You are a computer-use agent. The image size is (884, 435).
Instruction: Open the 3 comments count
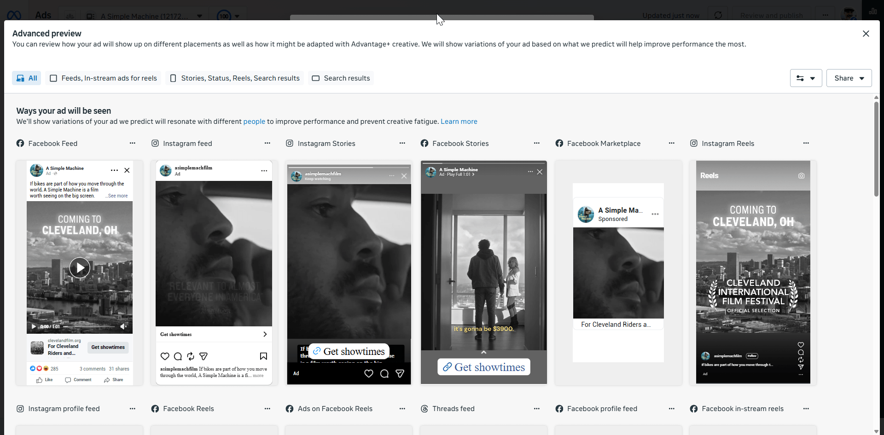click(x=93, y=369)
